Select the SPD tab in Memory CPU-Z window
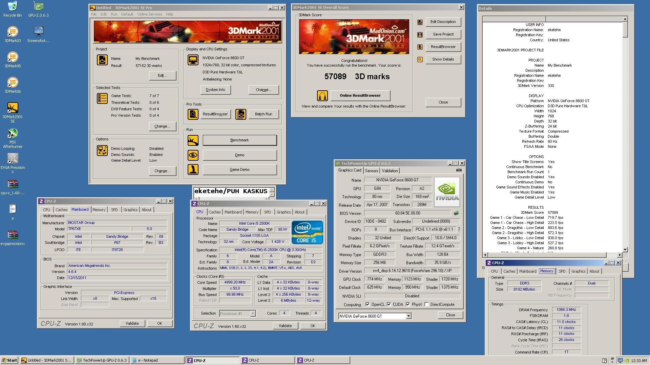650x365 pixels. 562,271
